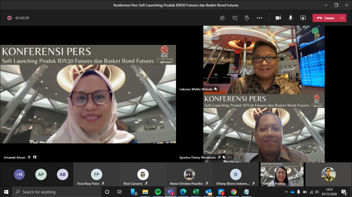
Task: Toggle the camera on or off
Action: [x=278, y=18]
